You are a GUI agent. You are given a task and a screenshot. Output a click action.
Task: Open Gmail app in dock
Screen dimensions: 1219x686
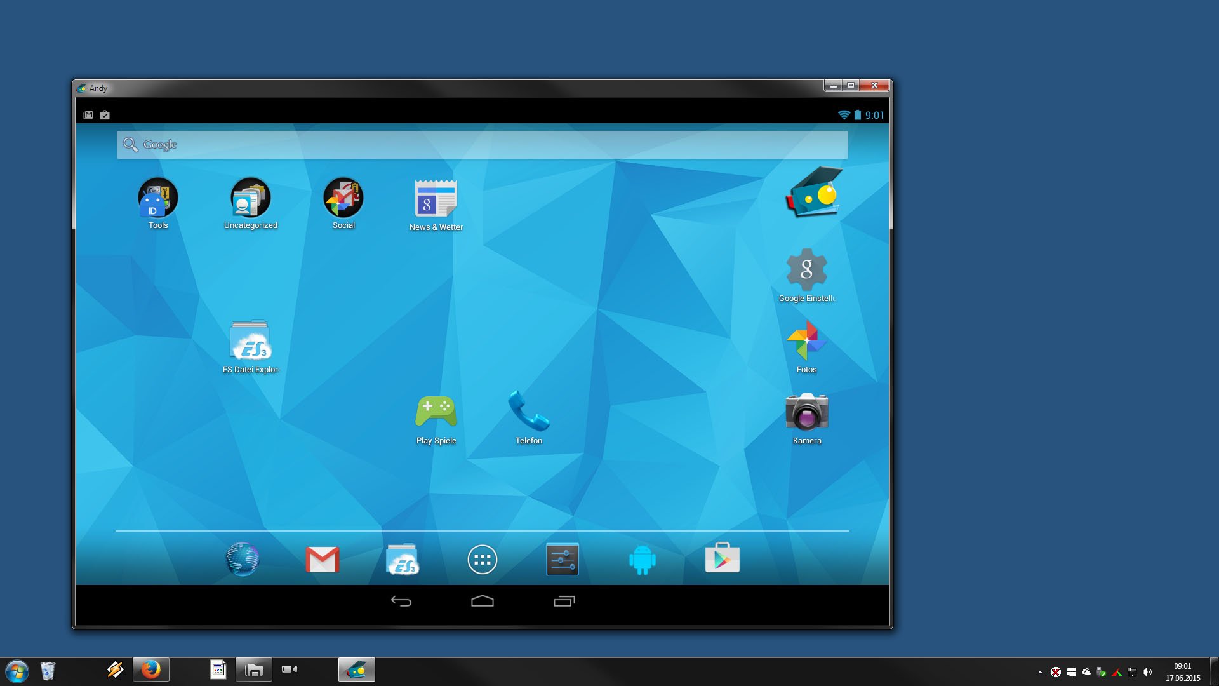(323, 559)
